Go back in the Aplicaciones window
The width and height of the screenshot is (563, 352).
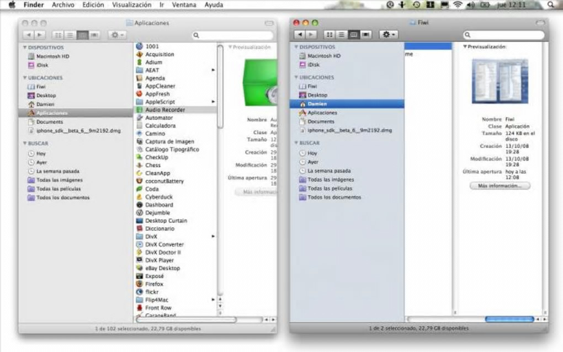pyautogui.click(x=28, y=35)
